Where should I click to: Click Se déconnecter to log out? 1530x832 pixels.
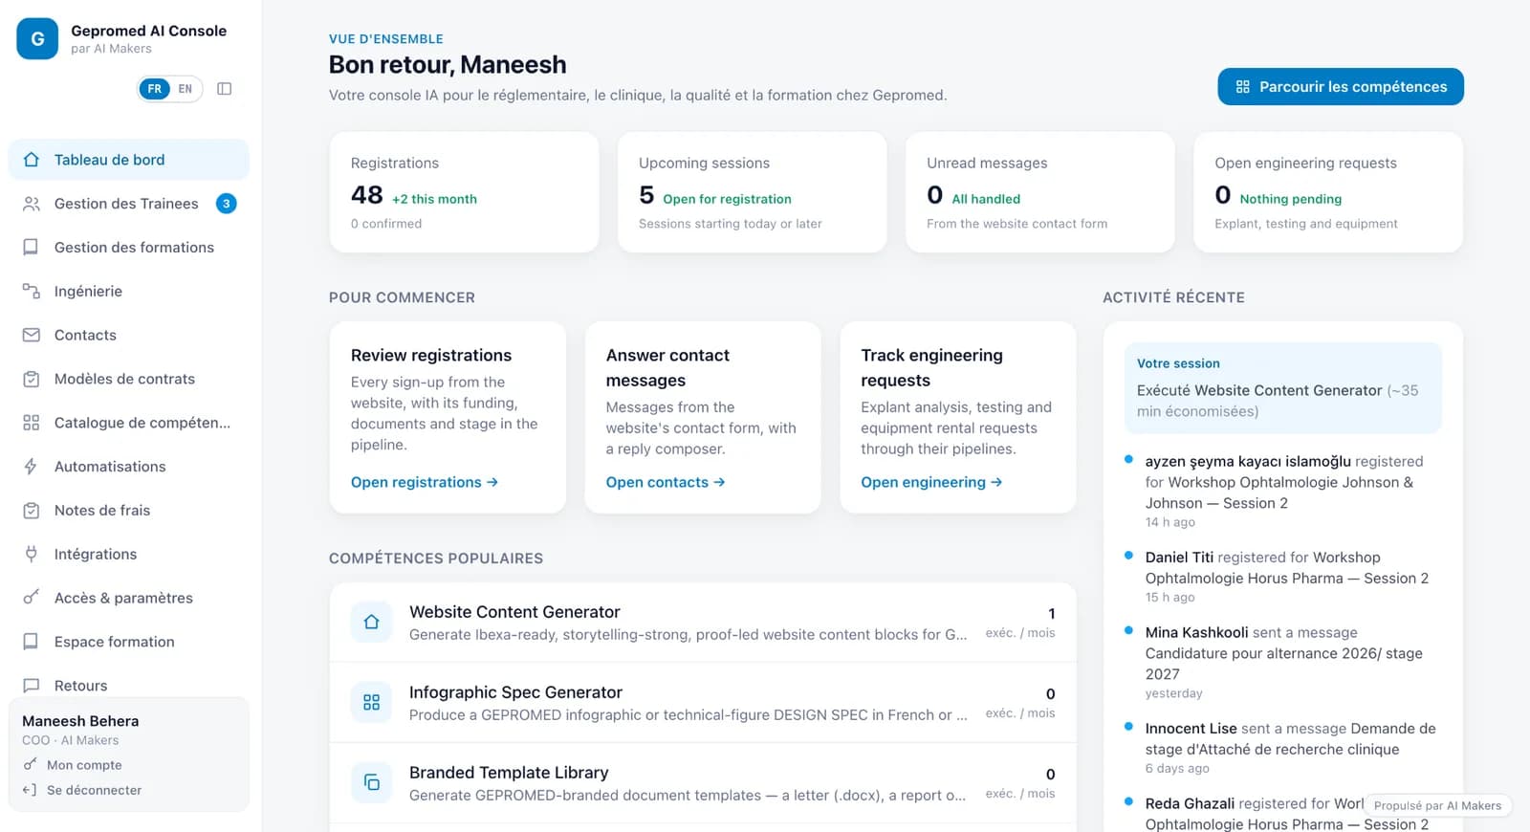click(94, 790)
